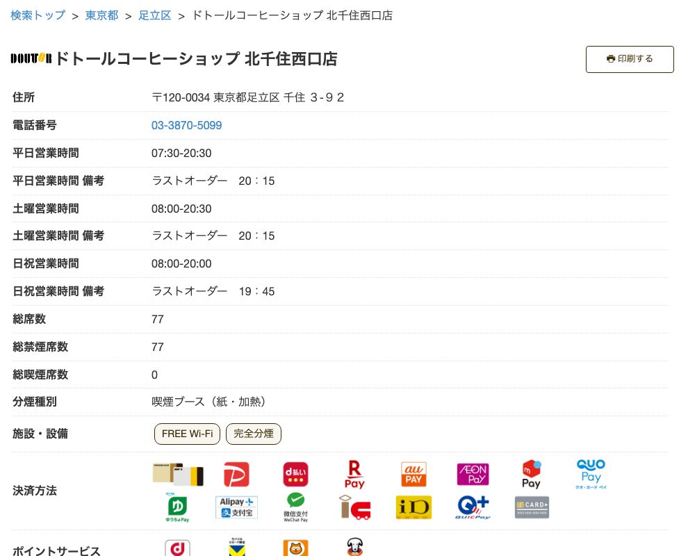The image size is (688, 556).
Task: Click the ポイントサービス label
Action: [56, 550]
